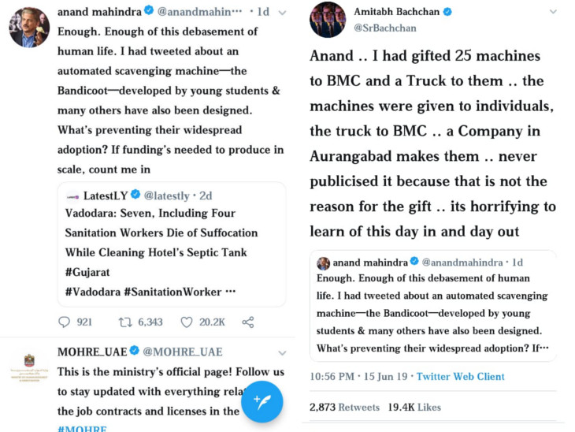
Task: Expand options arrow on MOHRE_UAE tweet
Action: tap(282, 351)
